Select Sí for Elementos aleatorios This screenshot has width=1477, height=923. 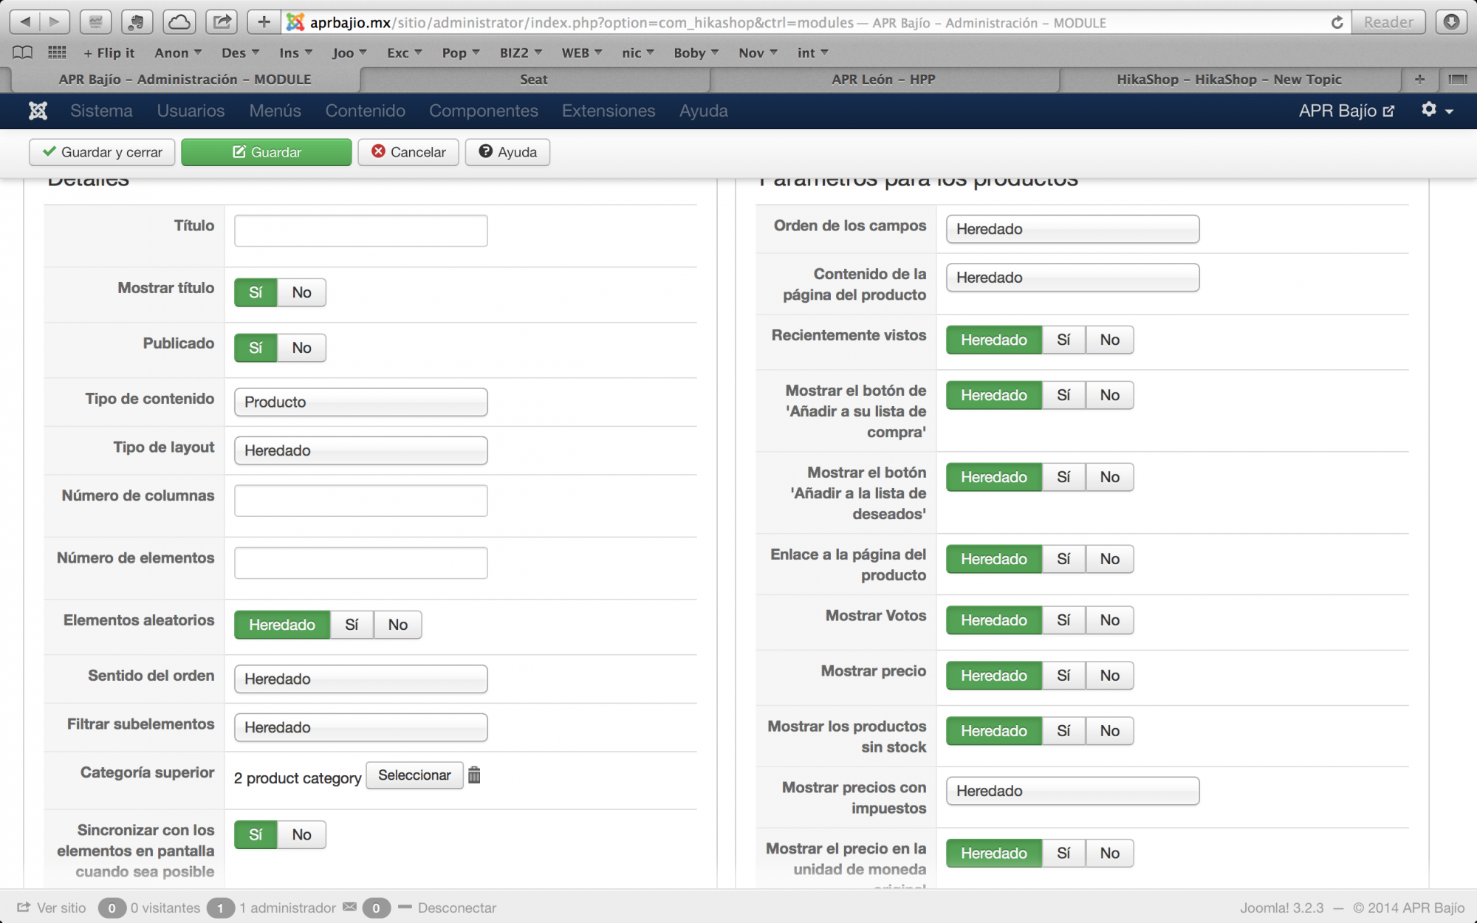point(352,625)
